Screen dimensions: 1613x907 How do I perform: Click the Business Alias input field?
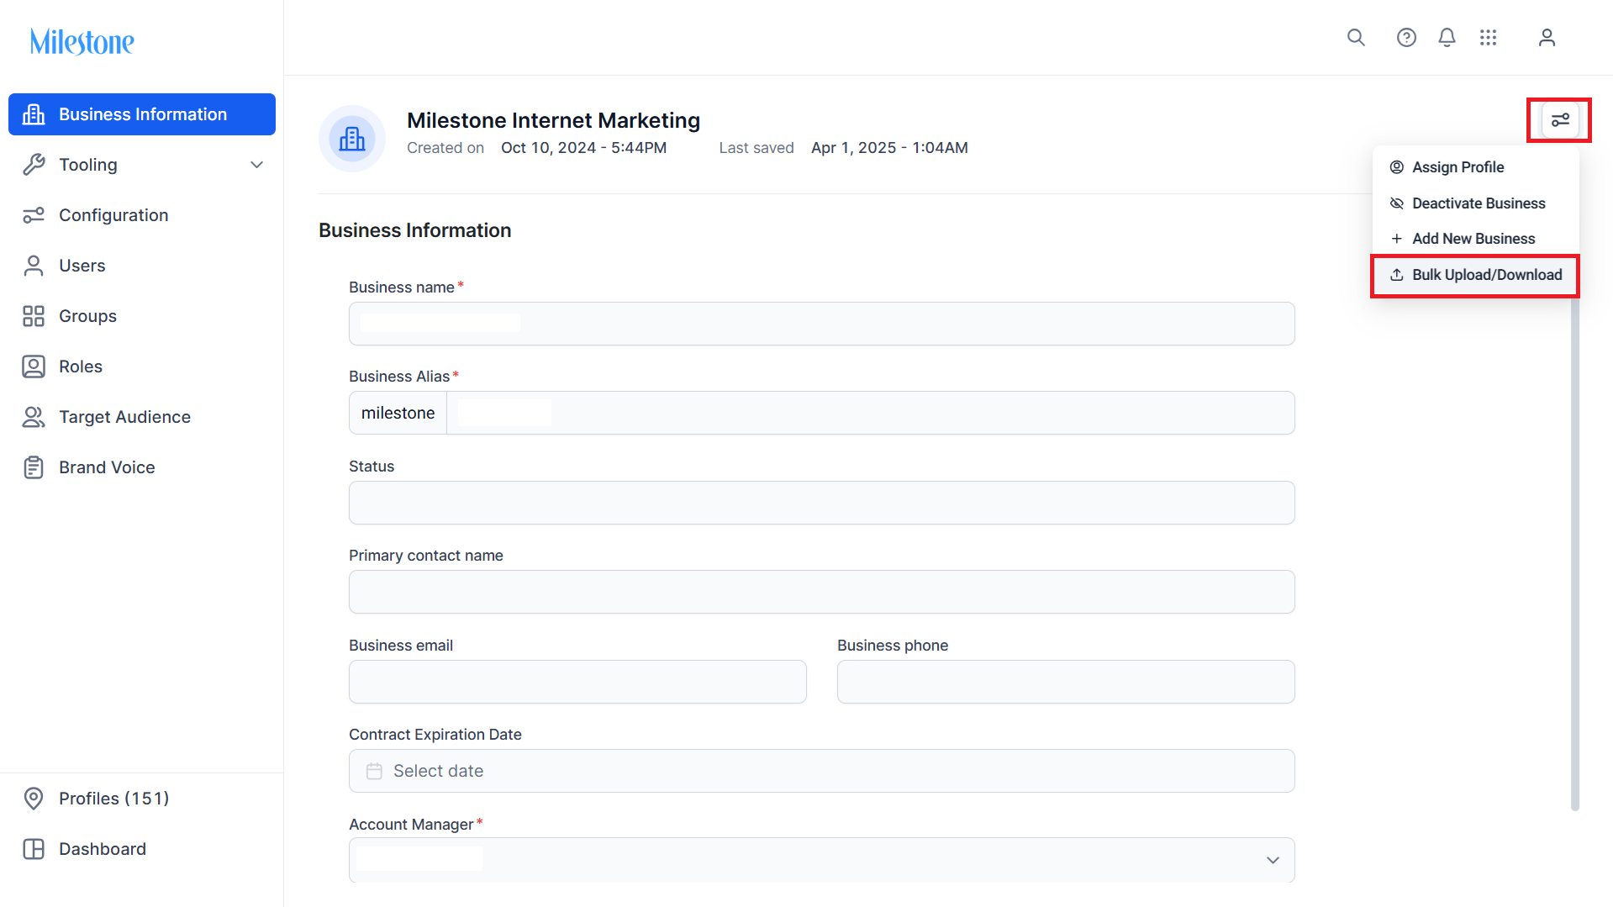[871, 413]
